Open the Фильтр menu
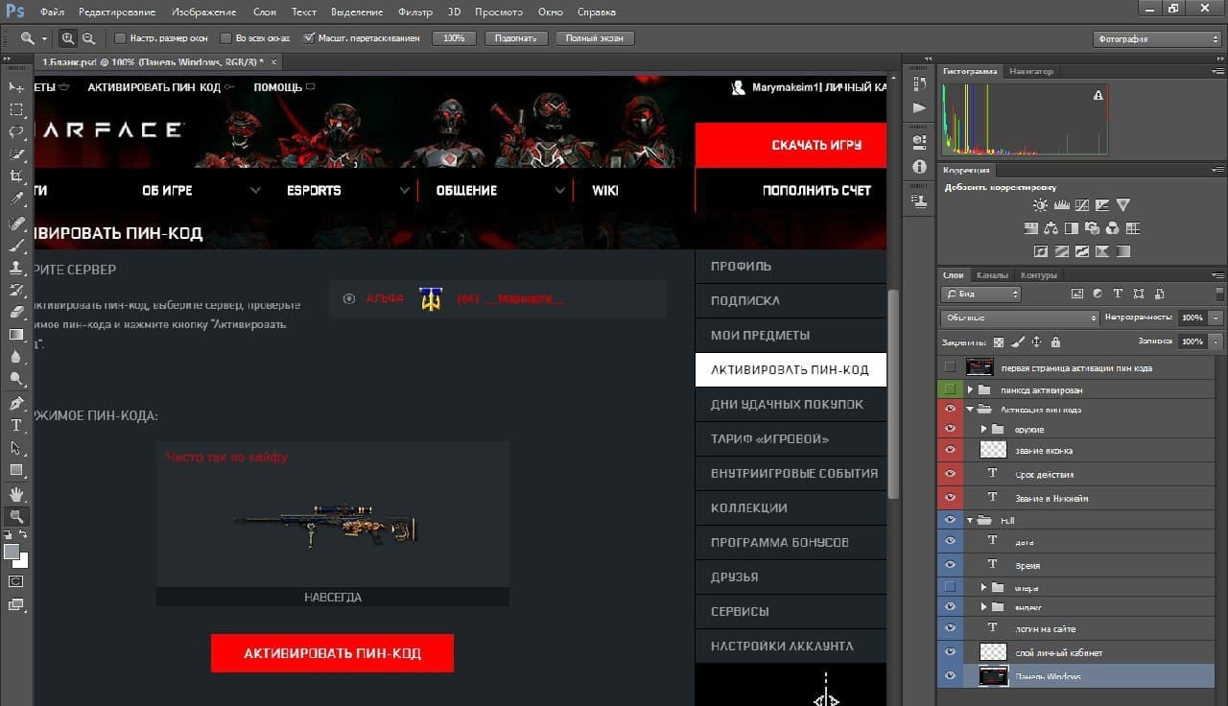 coord(414,12)
